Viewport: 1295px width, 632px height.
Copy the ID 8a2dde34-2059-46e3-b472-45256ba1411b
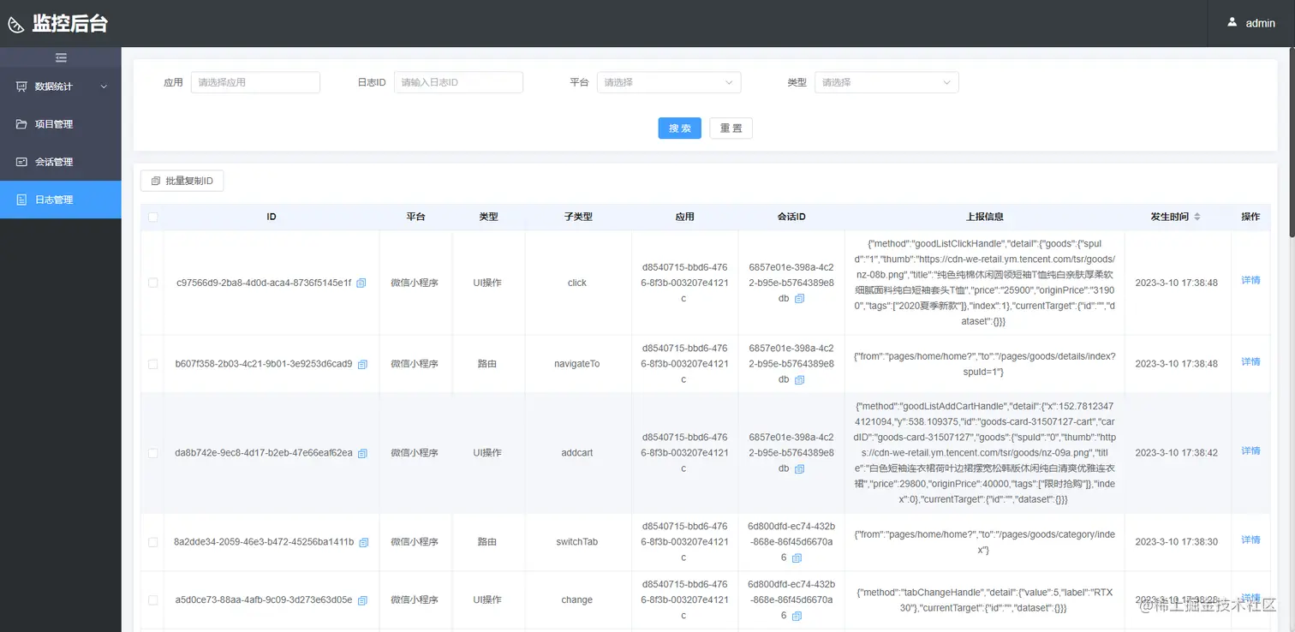[x=364, y=542]
